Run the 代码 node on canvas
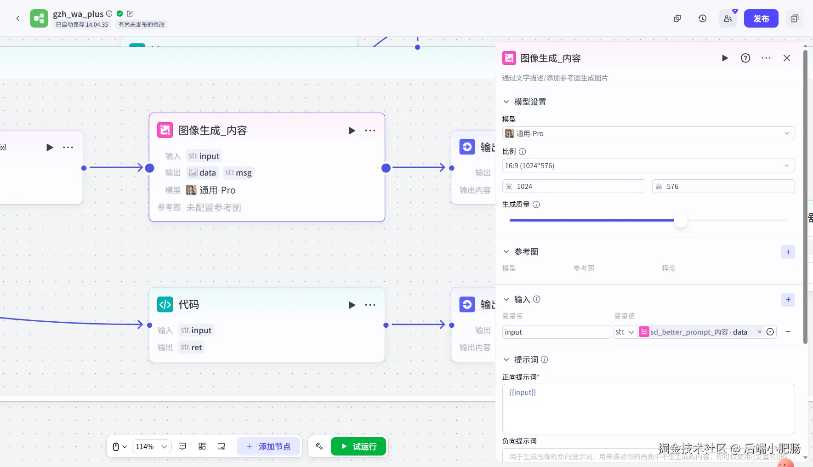Screen dimensions: 813x467 tap(352, 305)
